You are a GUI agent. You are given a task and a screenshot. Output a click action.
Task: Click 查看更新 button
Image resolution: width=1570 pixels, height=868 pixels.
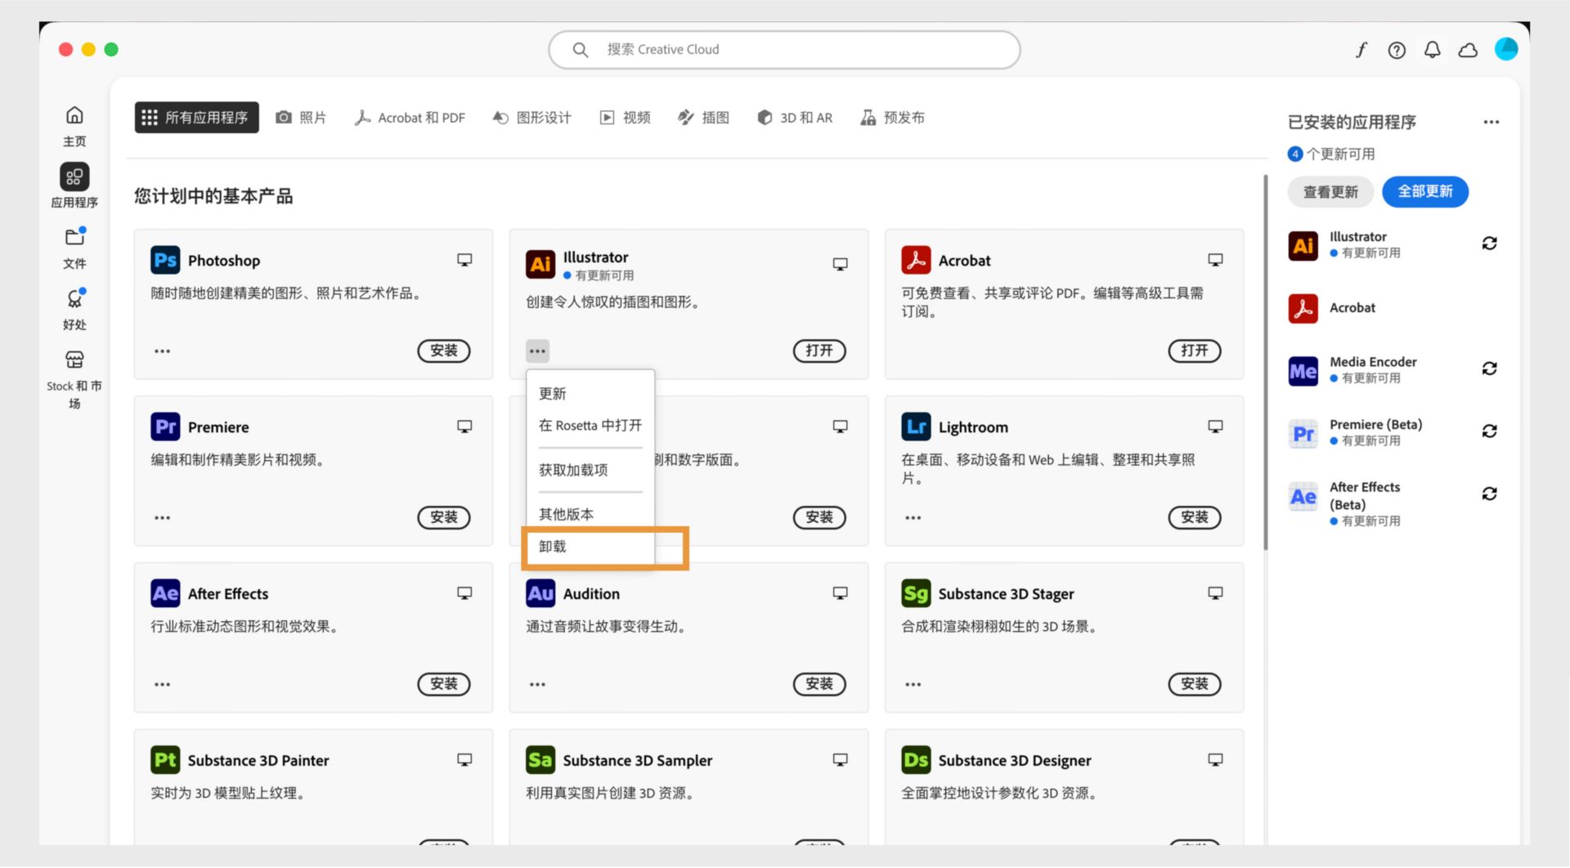coord(1330,192)
